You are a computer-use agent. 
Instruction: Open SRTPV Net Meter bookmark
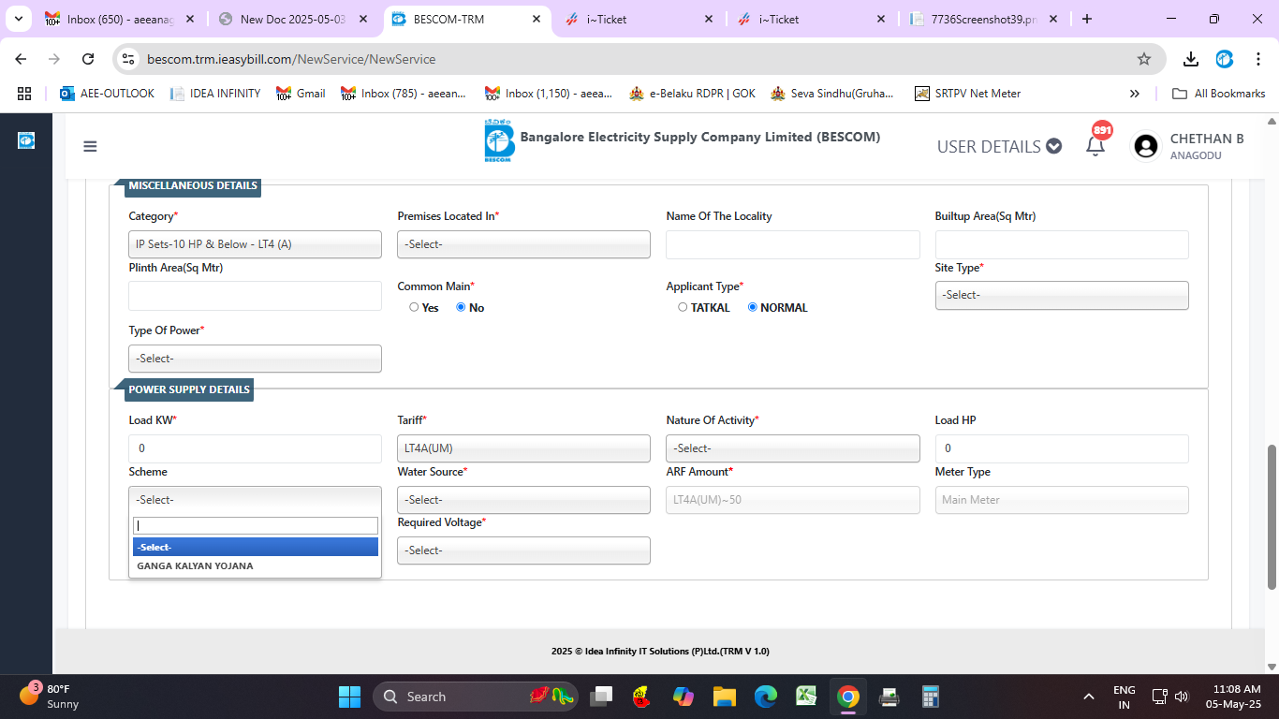click(967, 93)
